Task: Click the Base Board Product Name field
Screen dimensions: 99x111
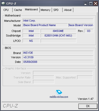Action: click(x=45, y=25)
